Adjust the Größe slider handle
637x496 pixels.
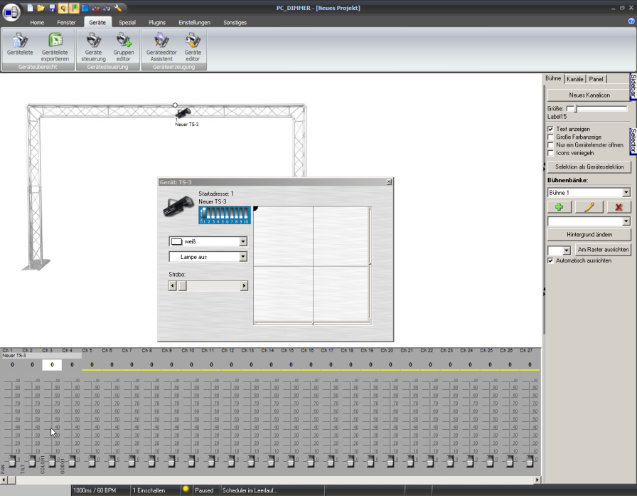click(576, 109)
